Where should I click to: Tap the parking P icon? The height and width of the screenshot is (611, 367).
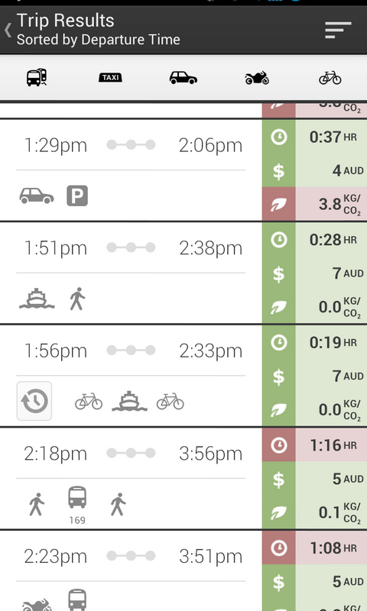(77, 196)
